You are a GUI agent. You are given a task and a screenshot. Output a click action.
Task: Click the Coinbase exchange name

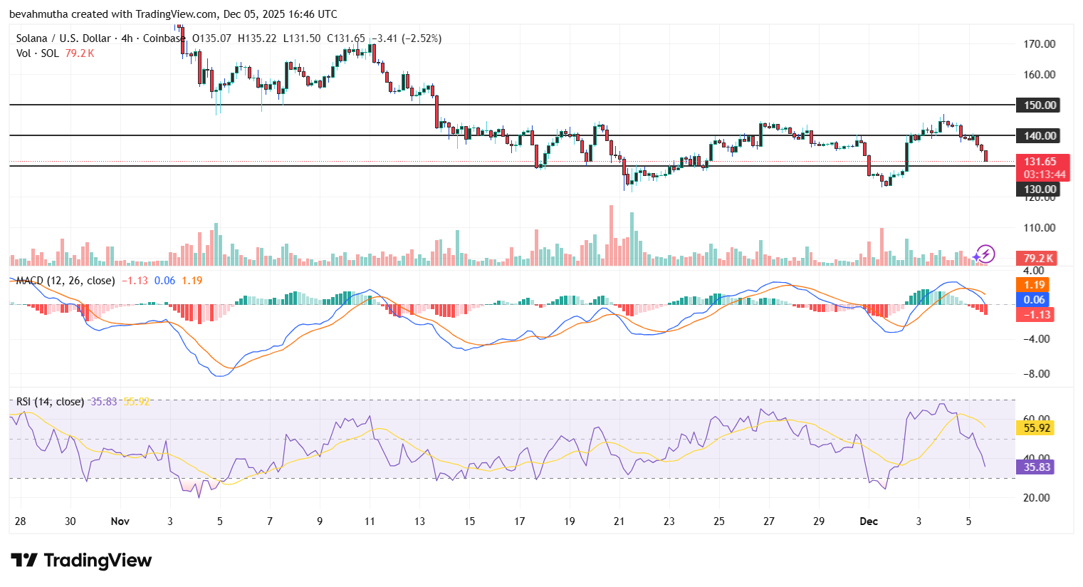pyautogui.click(x=164, y=38)
